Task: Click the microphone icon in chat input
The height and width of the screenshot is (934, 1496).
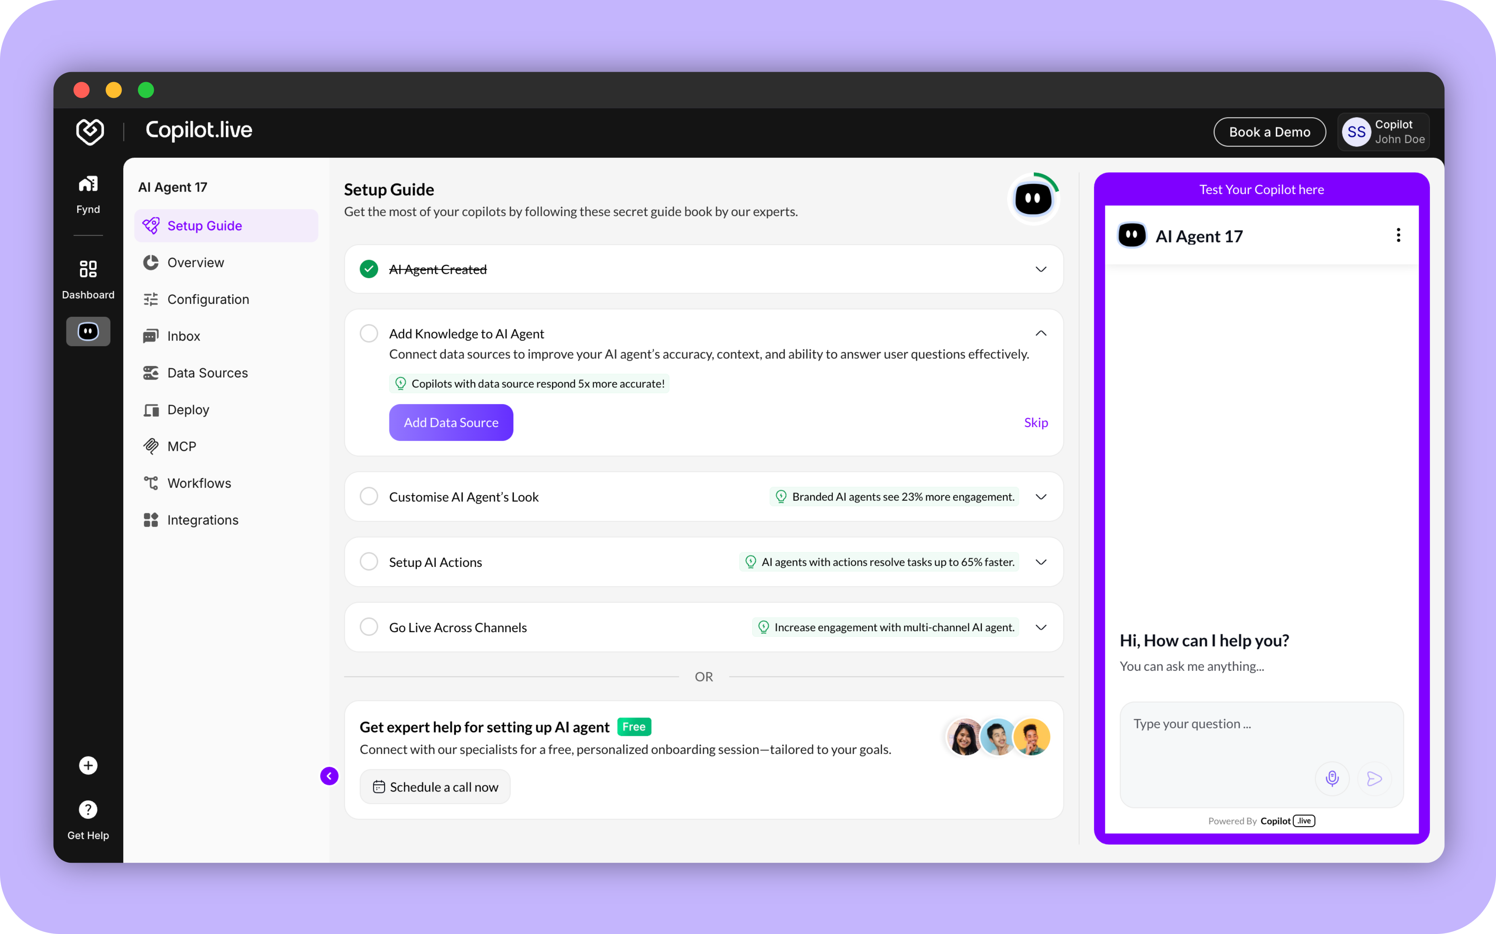Action: (1332, 778)
